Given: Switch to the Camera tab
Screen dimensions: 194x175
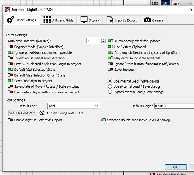Looking at the screenshot, I should 154,20.
